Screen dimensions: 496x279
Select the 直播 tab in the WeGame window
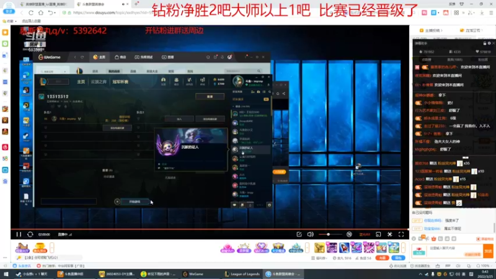167,57
